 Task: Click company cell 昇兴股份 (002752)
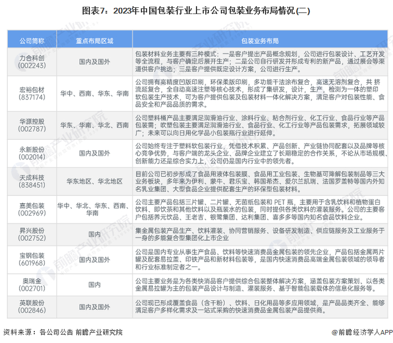(x=32, y=235)
